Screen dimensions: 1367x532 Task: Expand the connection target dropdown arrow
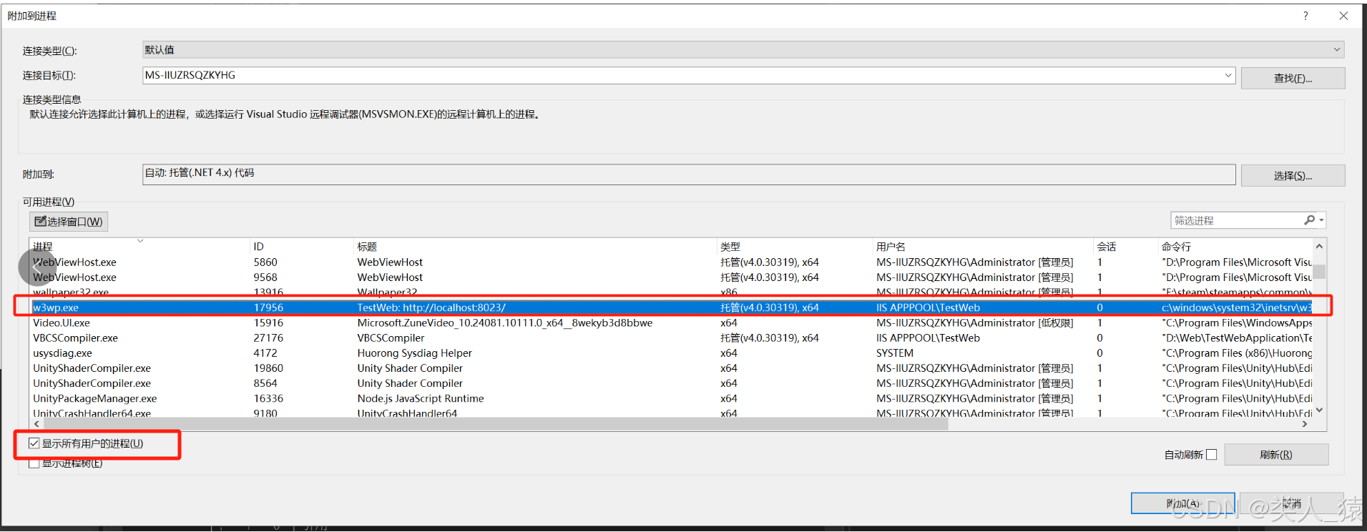[x=1228, y=75]
